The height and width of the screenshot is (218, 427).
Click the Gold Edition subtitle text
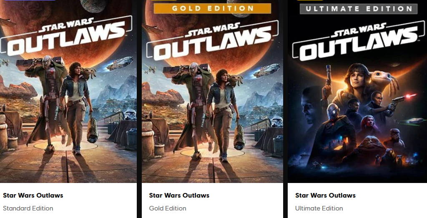(x=168, y=208)
